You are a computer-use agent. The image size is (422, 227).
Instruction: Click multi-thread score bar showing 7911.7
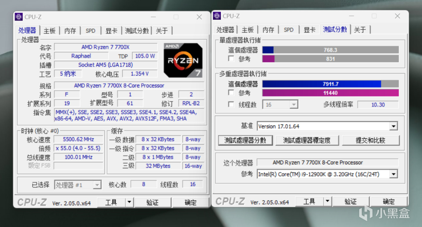[330, 84]
